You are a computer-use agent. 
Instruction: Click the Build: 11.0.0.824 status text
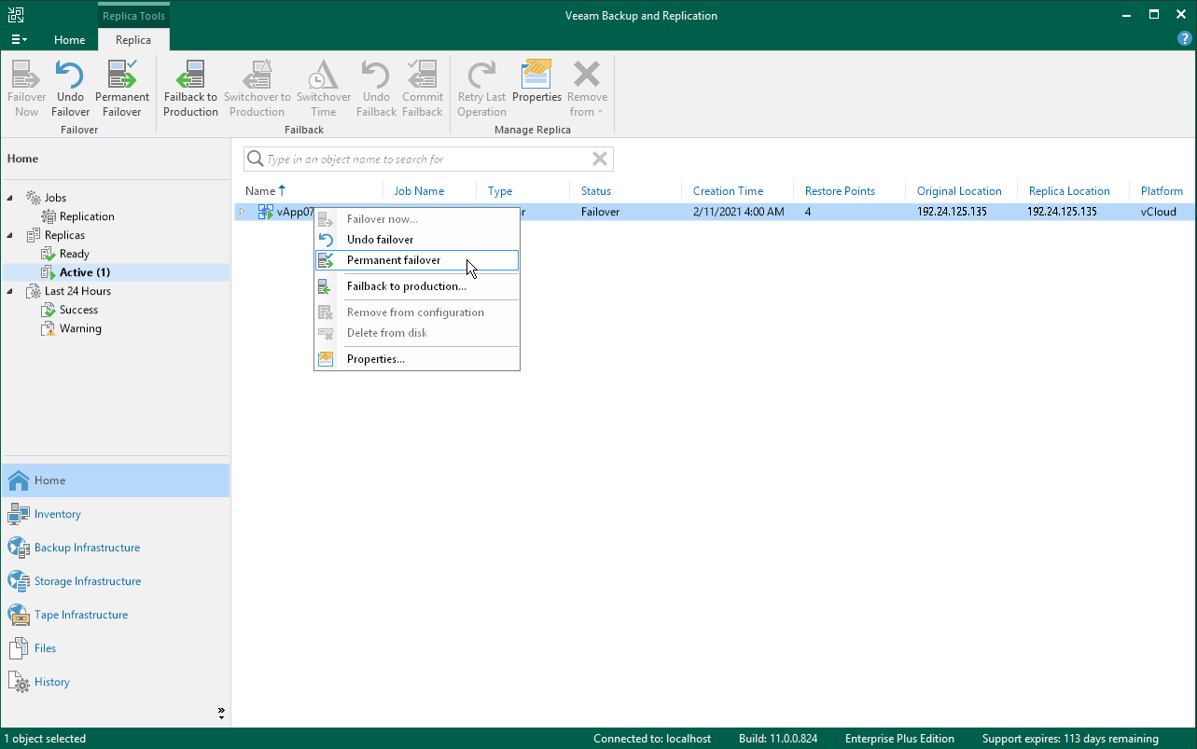pos(778,739)
